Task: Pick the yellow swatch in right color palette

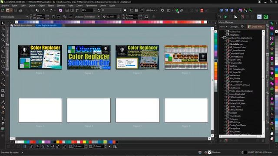Action: pos(276,76)
